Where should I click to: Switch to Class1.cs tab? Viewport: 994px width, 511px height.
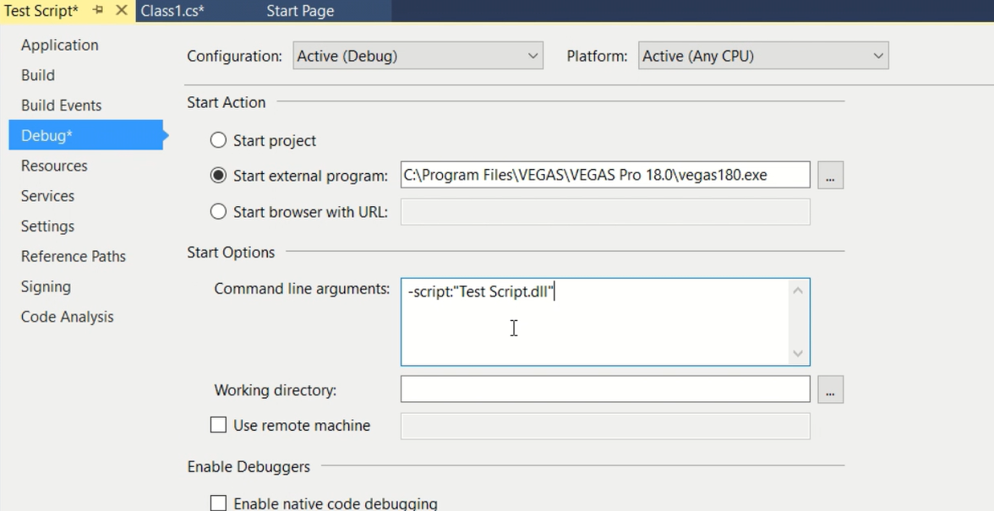coord(172,11)
